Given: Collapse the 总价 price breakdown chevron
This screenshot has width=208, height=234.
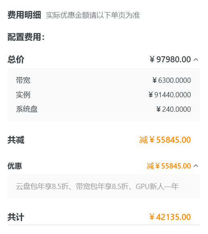Looking at the screenshot, I should coord(196,60).
